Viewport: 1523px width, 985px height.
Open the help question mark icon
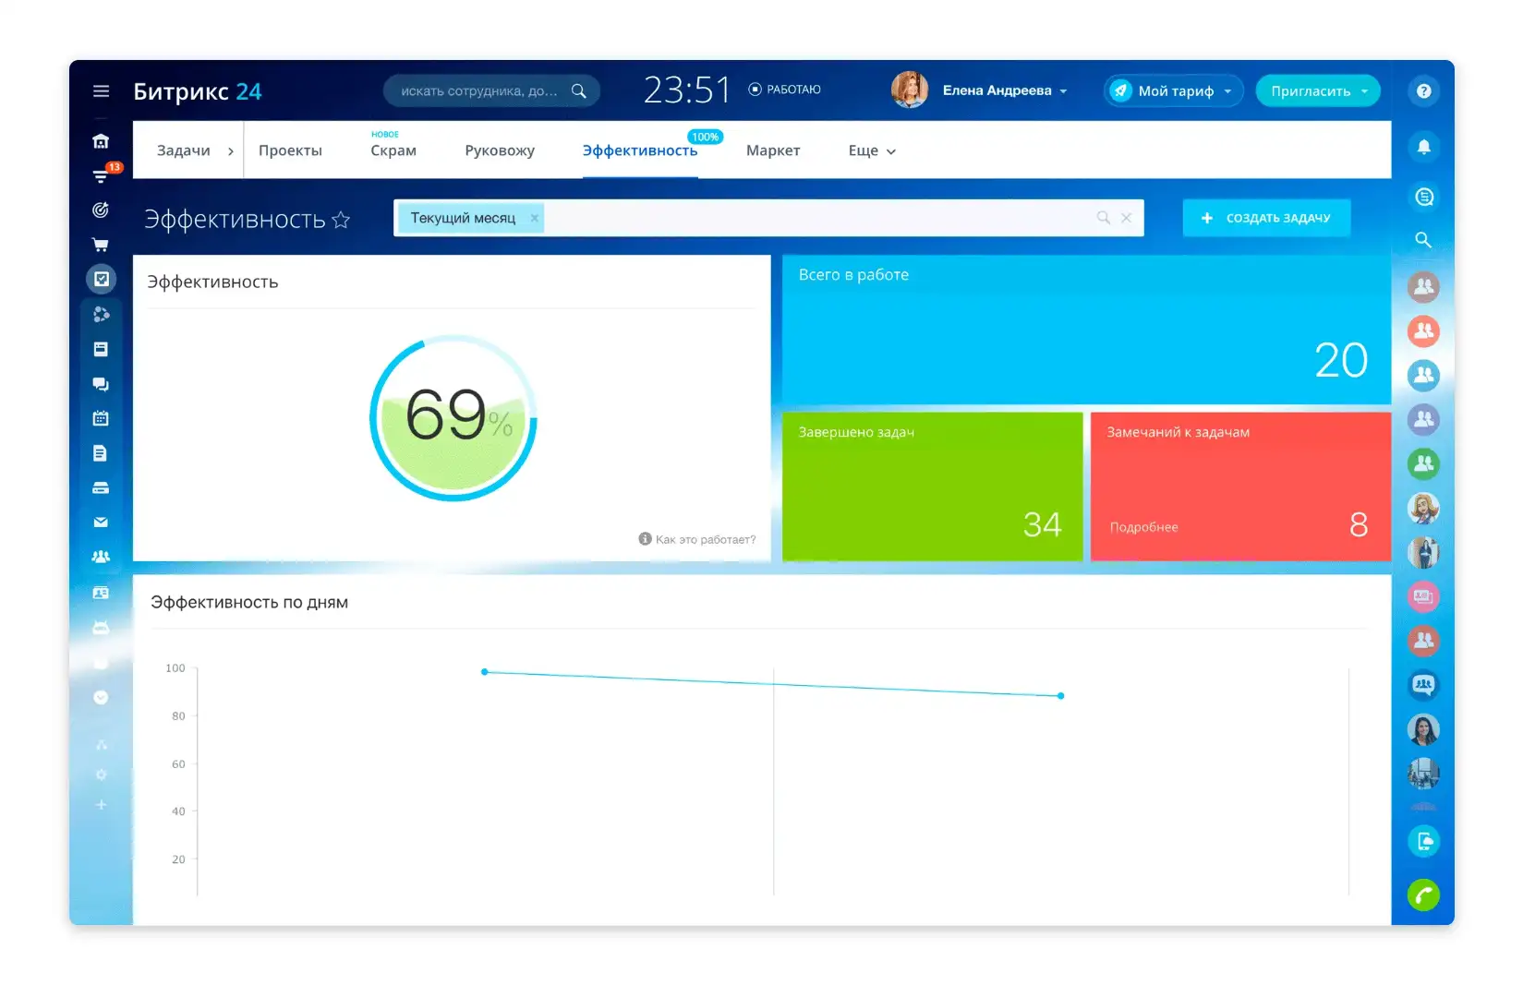pyautogui.click(x=1423, y=90)
